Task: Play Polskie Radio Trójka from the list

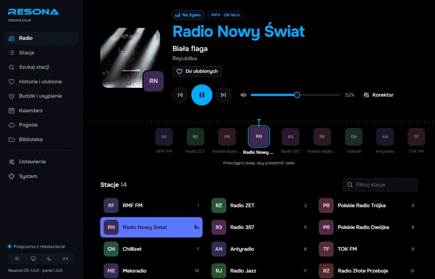Action: point(367,206)
